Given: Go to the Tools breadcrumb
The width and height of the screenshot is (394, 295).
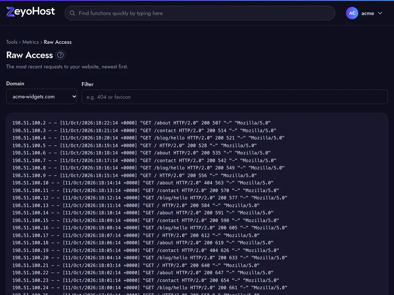Looking at the screenshot, I should [x=12, y=42].
